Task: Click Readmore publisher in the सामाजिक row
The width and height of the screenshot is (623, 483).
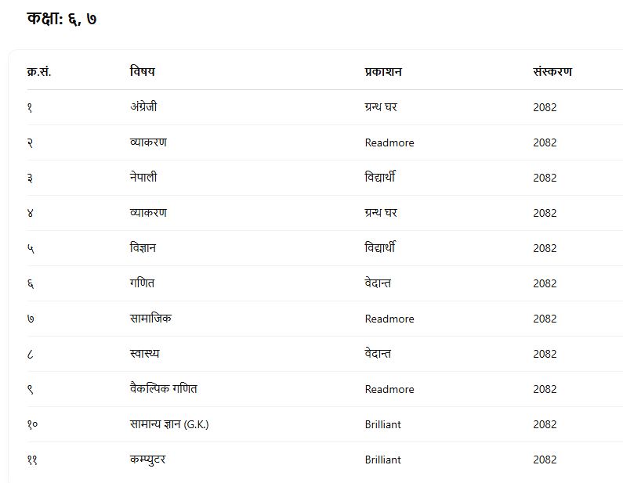Action: click(389, 319)
